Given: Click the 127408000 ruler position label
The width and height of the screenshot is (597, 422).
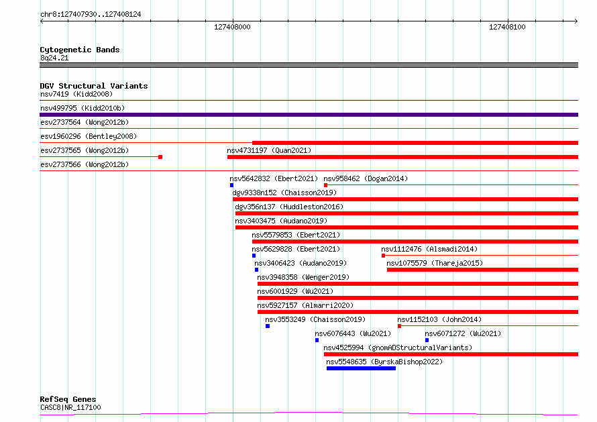Looking at the screenshot, I should pos(232,27).
